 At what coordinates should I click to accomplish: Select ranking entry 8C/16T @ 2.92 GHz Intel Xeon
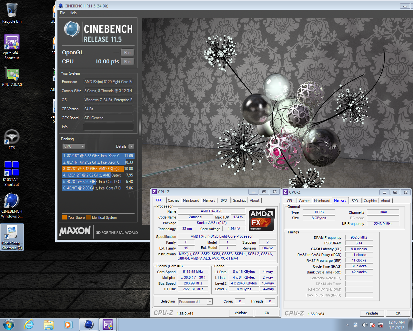pyautogui.click(x=98, y=162)
